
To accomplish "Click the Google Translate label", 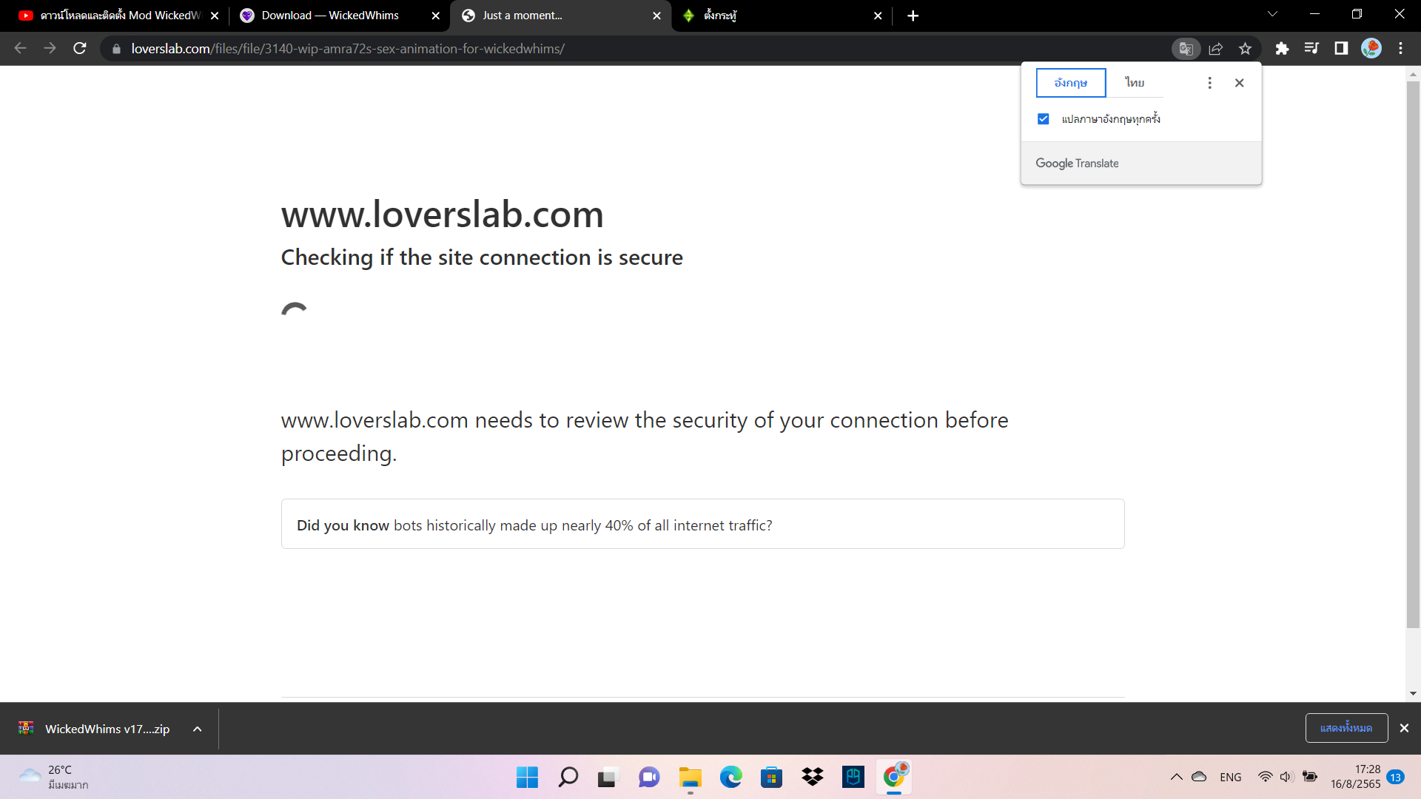I will coord(1077,163).
